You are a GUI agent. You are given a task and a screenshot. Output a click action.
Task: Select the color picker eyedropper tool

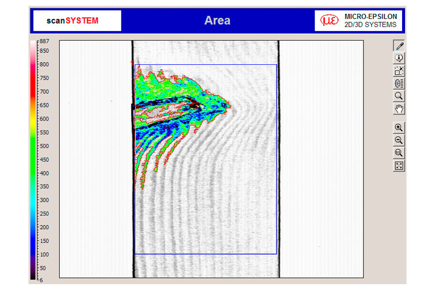point(399,46)
